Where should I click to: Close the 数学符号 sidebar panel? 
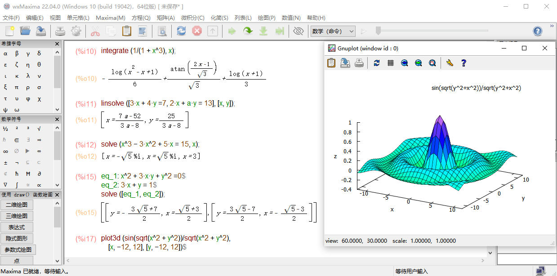tap(57, 119)
